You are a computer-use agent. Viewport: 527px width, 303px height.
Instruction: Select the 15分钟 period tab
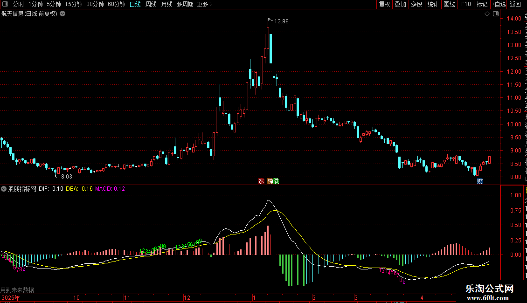tap(73, 4)
